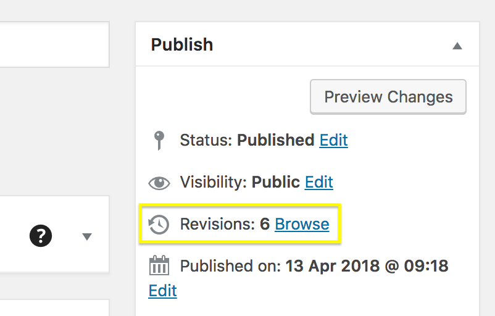Screen dimensions: 495x316
Task: Collapse the Publish panel with the triangle
Action: tap(457, 46)
